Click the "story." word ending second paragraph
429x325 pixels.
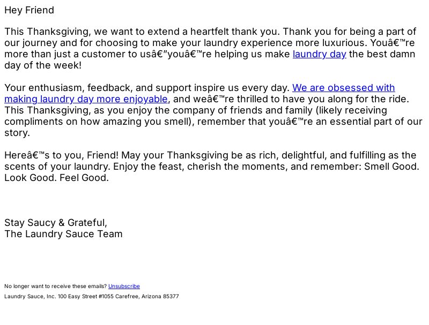tap(17, 133)
